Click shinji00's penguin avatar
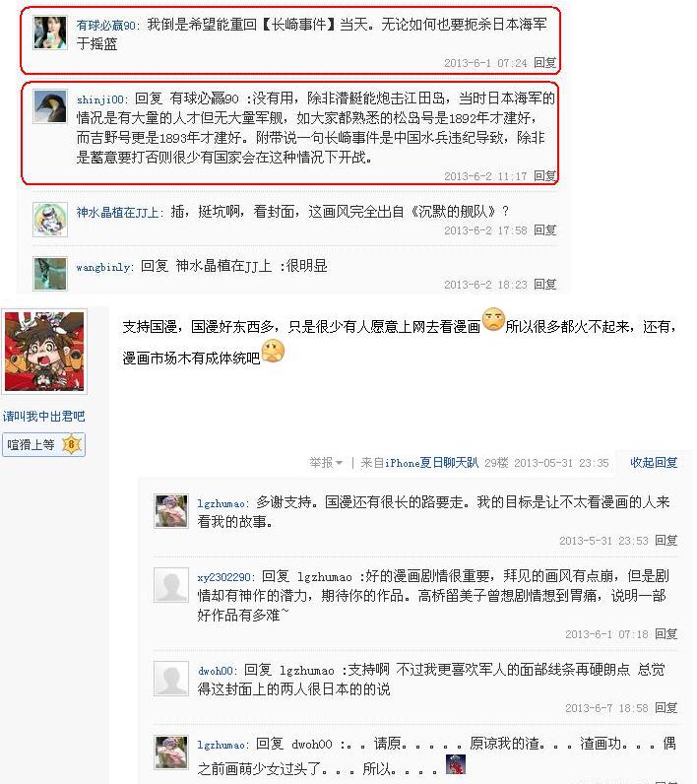Image resolution: width=697 pixels, height=784 pixels. tap(50, 106)
